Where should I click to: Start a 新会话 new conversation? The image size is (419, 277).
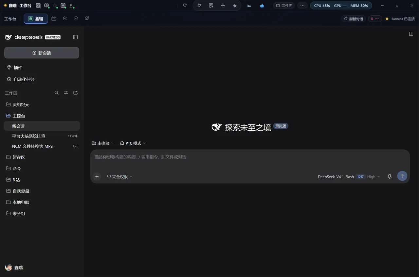tap(42, 53)
